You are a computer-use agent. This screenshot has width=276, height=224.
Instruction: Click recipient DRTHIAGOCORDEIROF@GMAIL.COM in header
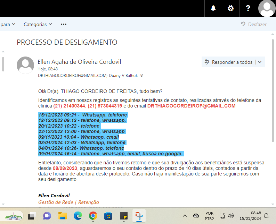tap(72, 76)
